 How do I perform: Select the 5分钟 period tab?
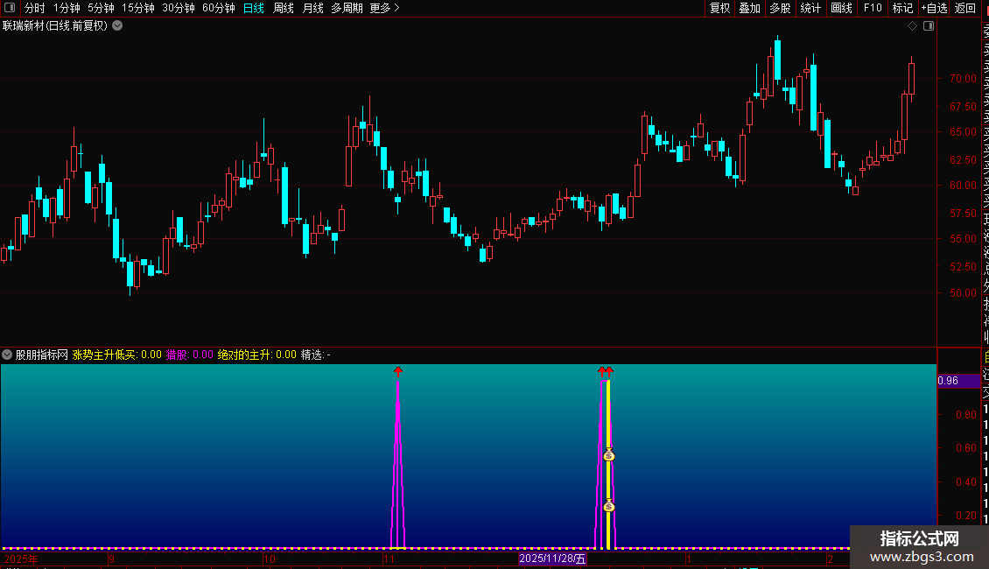(x=101, y=8)
